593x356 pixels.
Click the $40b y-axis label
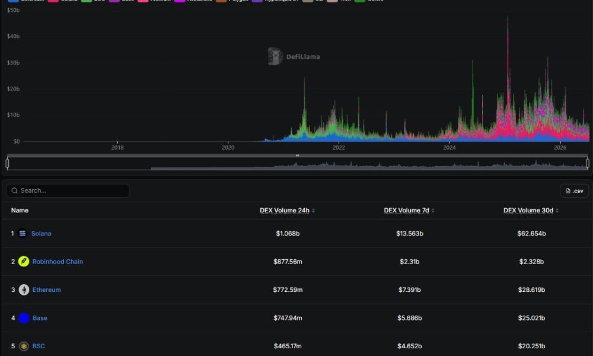tap(13, 36)
